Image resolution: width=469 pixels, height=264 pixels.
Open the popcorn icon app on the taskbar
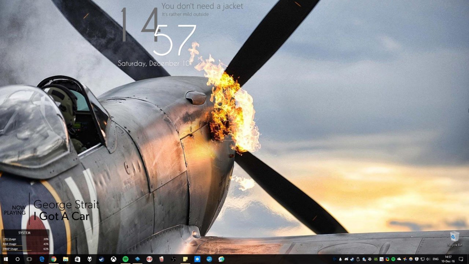[x=161, y=259]
